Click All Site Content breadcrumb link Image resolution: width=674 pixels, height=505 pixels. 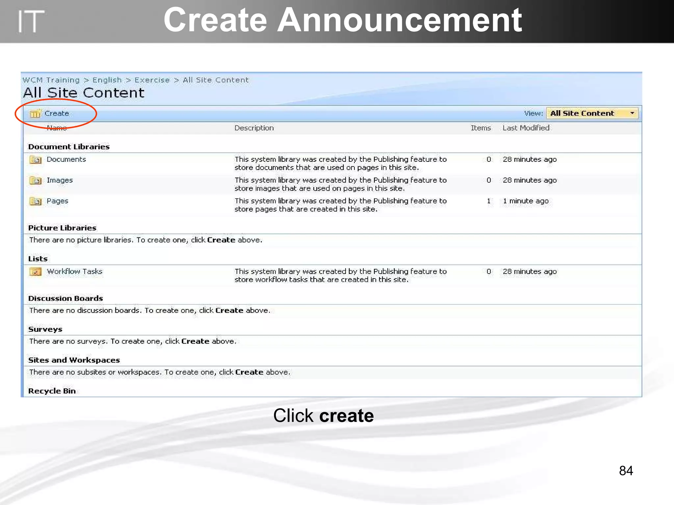pyautogui.click(x=216, y=80)
